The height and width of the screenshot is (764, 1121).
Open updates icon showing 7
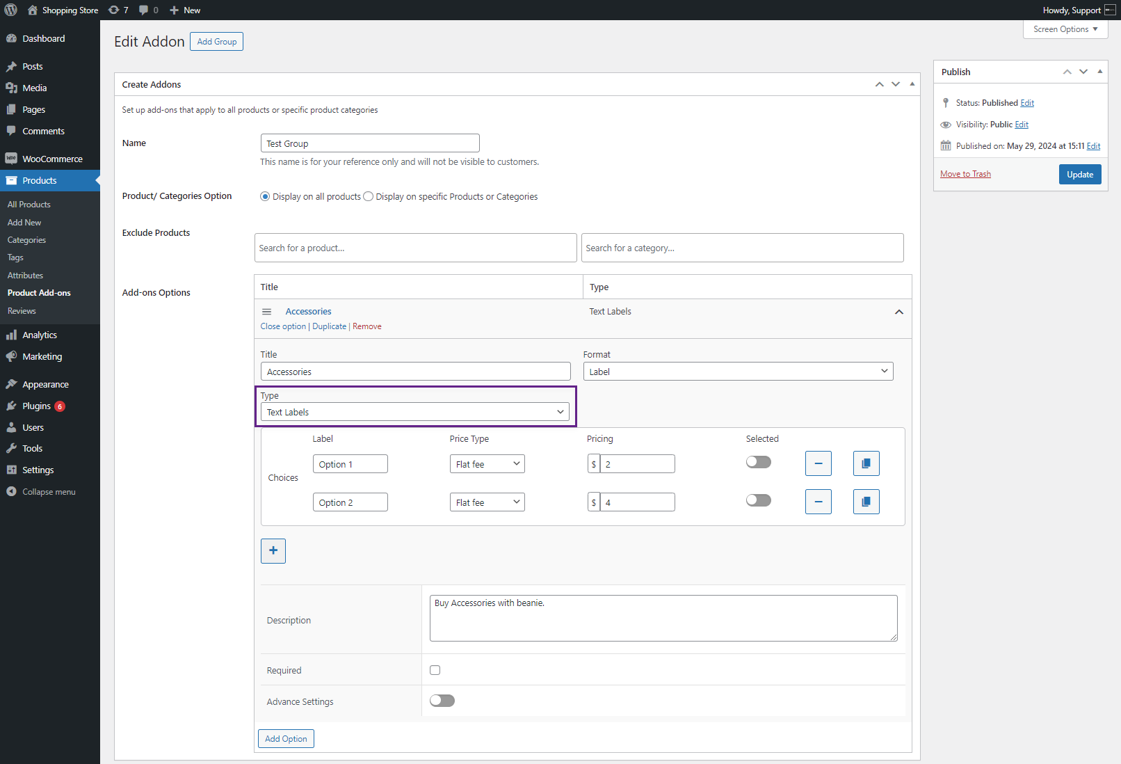[114, 10]
